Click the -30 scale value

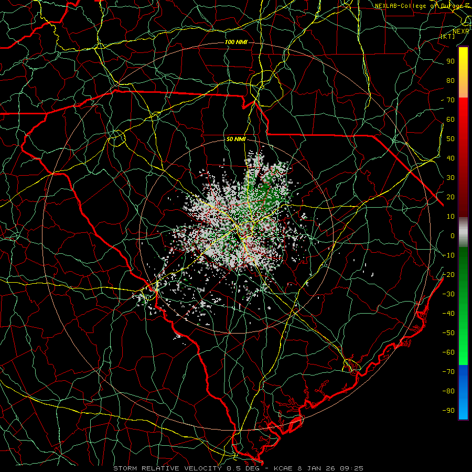tap(448, 294)
